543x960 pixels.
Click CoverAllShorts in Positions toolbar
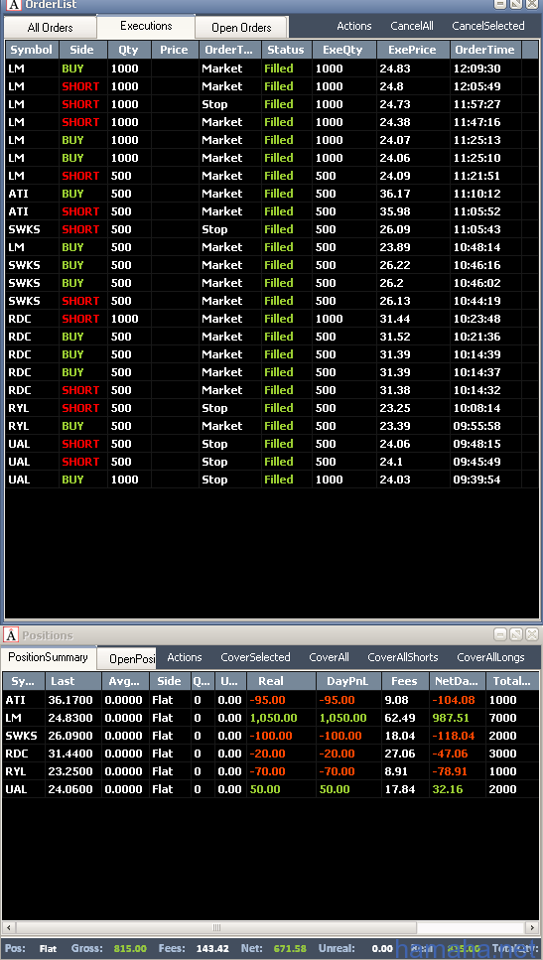tap(403, 657)
